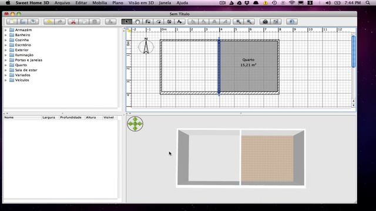
Task: Click the Increase text size icon
Action: [193, 22]
